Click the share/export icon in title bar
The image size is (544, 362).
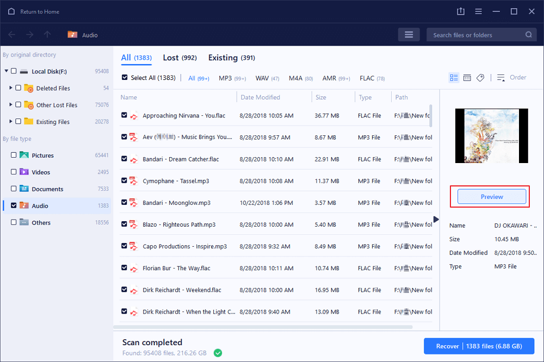point(461,11)
